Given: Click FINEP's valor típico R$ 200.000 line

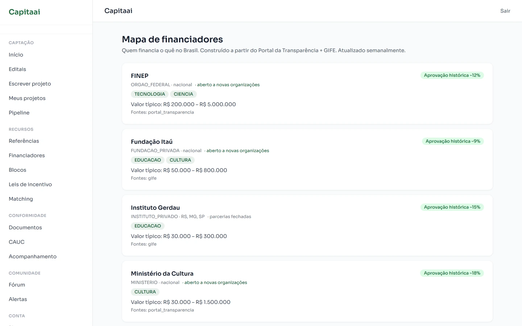Looking at the screenshot, I should [183, 104].
